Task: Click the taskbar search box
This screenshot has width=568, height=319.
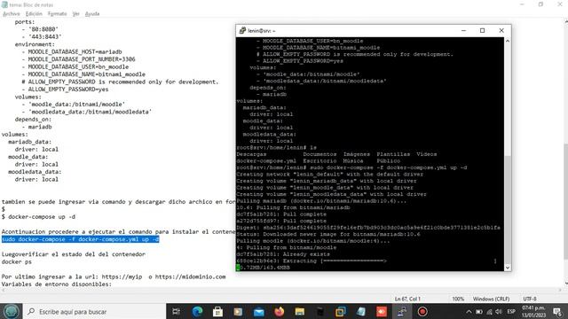Action: pyautogui.click(x=94, y=311)
